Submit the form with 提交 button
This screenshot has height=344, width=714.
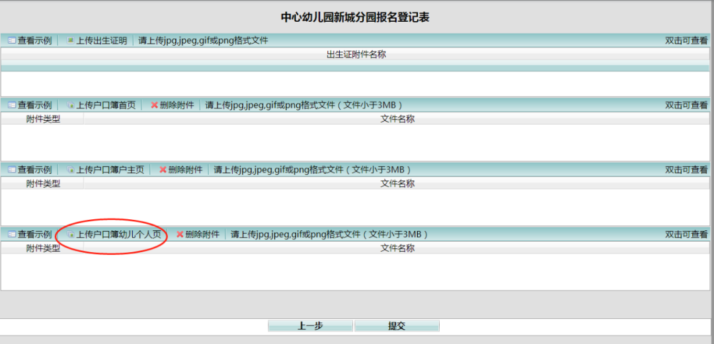[397, 326]
